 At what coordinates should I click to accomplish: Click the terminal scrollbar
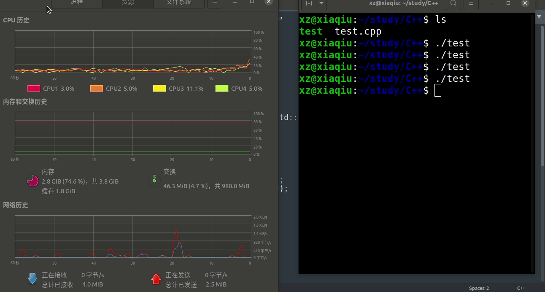point(533,143)
